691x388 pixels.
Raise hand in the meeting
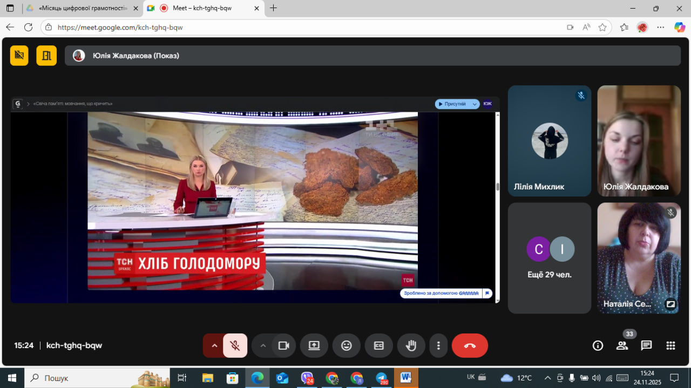click(x=411, y=346)
